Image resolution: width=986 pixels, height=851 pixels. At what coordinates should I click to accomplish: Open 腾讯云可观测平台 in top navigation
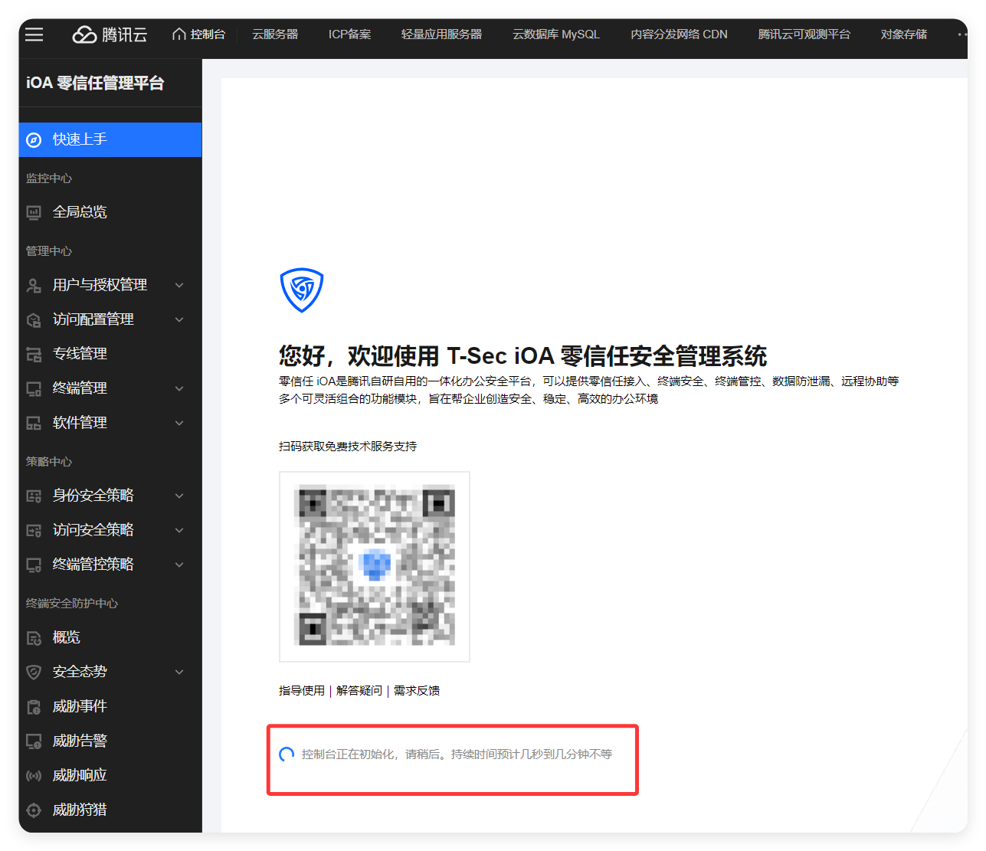point(804,34)
